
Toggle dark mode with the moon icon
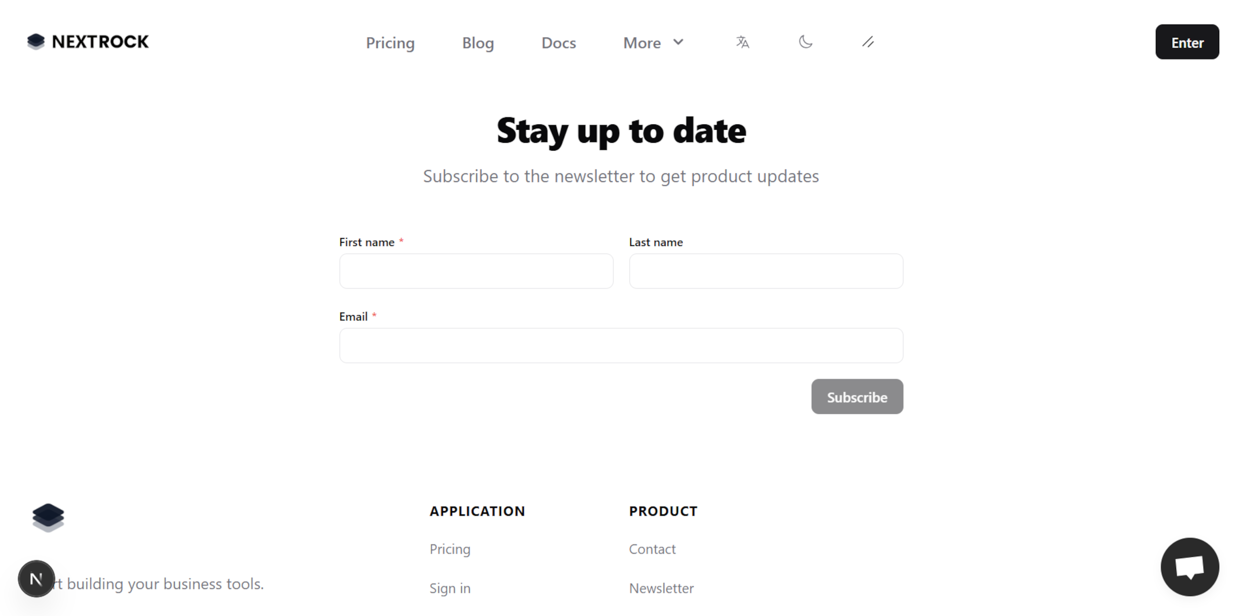(805, 43)
